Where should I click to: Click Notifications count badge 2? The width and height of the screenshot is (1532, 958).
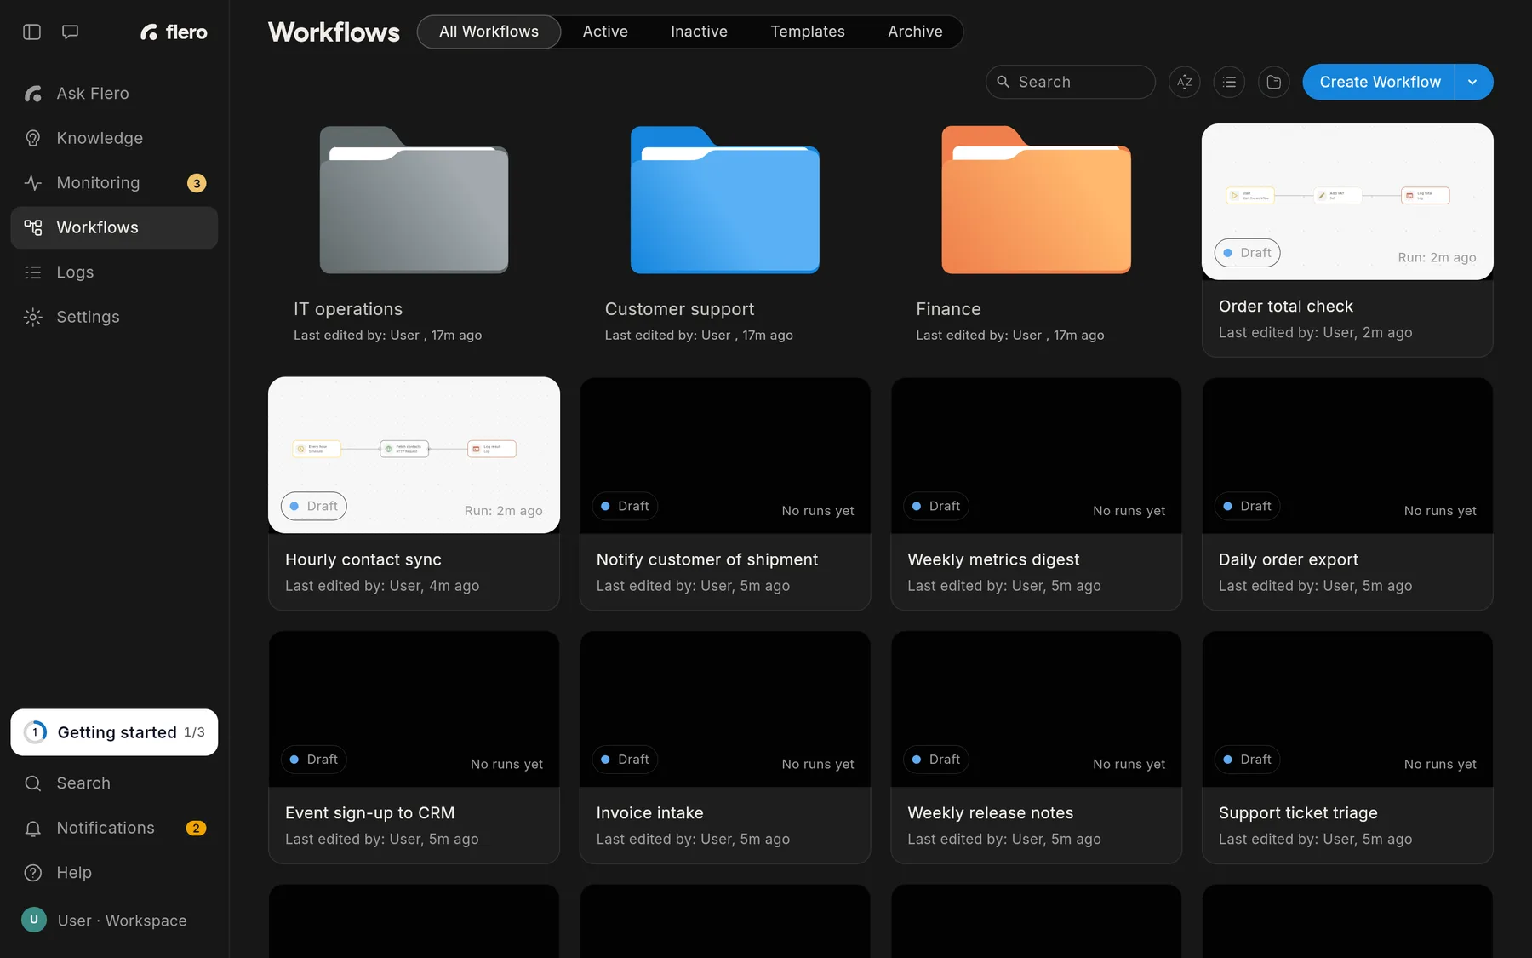196,828
